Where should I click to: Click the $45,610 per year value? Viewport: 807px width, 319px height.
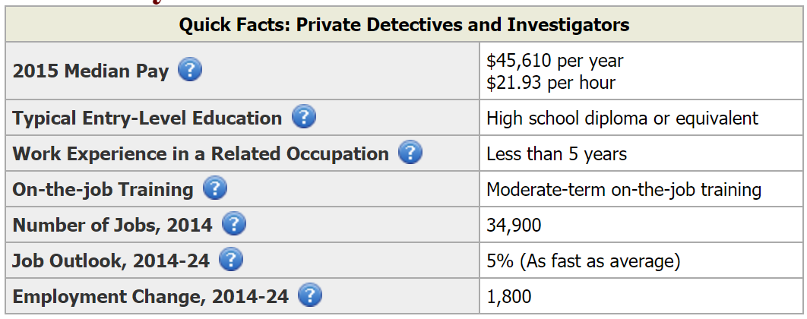point(555,61)
